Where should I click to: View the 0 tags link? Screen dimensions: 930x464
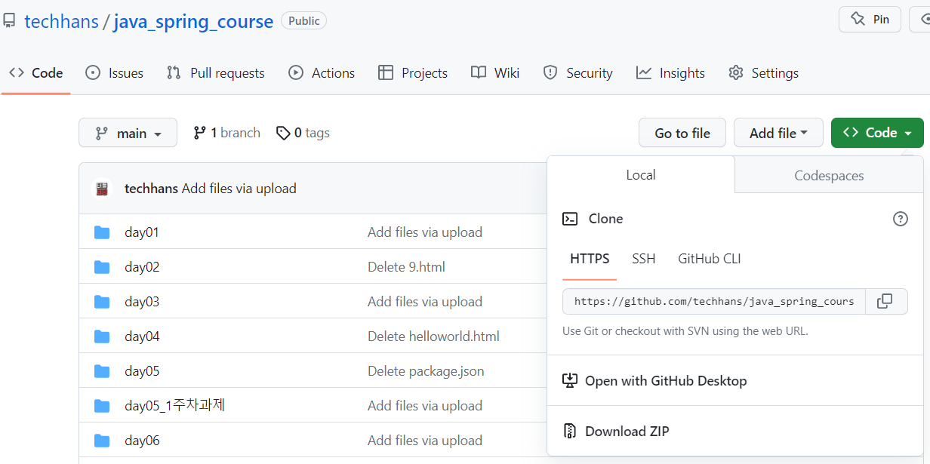pos(303,133)
